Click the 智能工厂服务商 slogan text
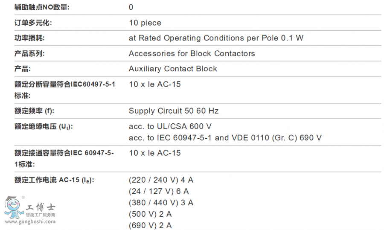This screenshot has height=230, width=384. (41, 215)
